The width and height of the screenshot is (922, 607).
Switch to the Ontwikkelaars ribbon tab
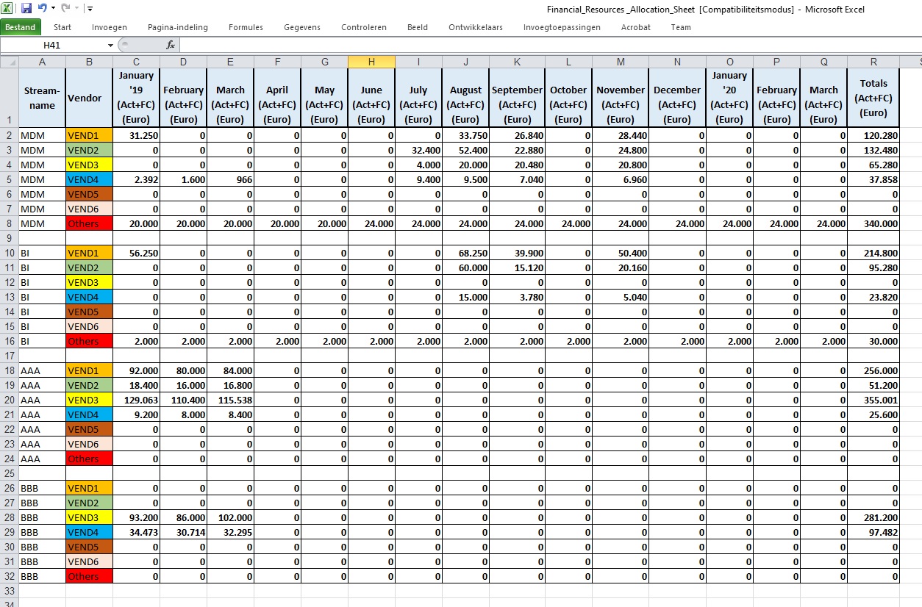[476, 27]
